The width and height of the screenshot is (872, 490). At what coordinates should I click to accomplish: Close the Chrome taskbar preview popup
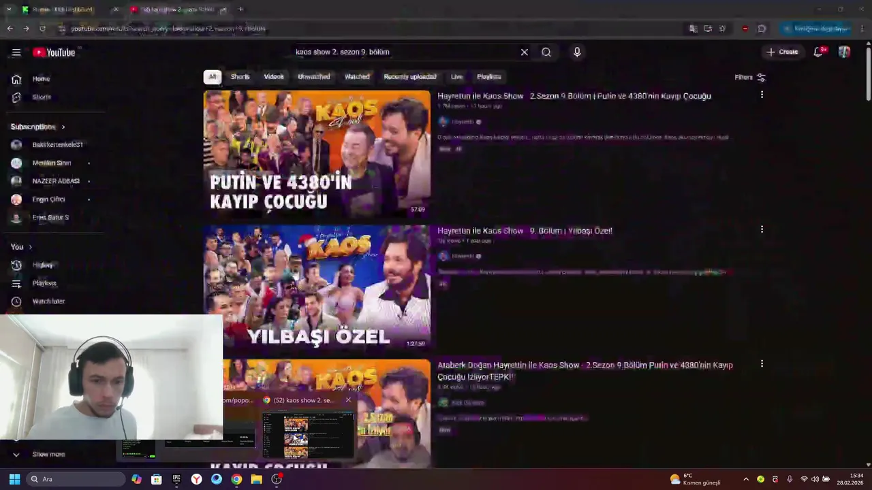(348, 400)
